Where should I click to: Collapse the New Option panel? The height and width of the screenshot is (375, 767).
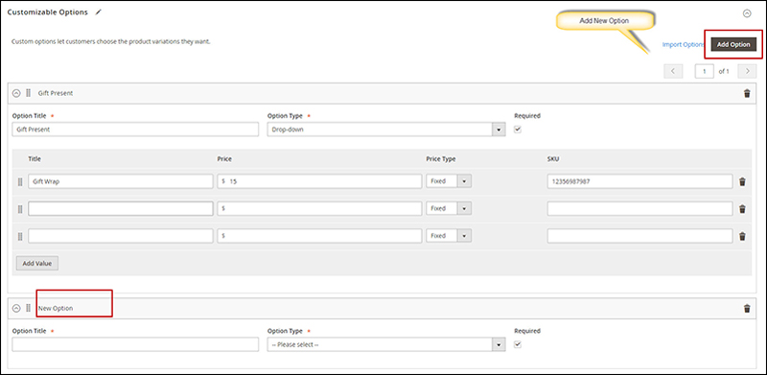click(x=16, y=309)
